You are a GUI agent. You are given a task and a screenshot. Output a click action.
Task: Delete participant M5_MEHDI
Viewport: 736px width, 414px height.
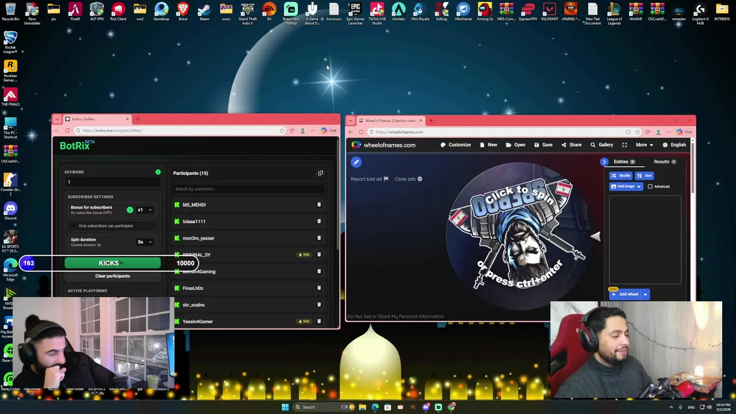pyautogui.click(x=319, y=205)
